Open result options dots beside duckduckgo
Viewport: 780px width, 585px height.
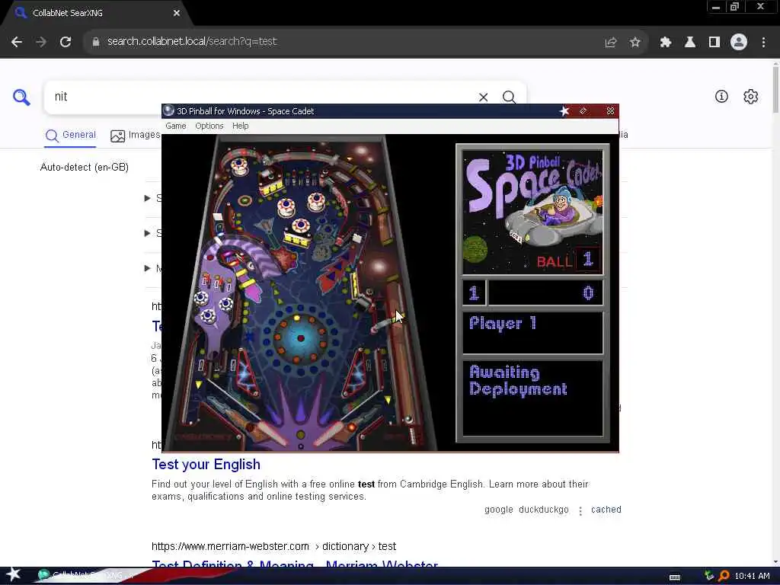point(580,511)
